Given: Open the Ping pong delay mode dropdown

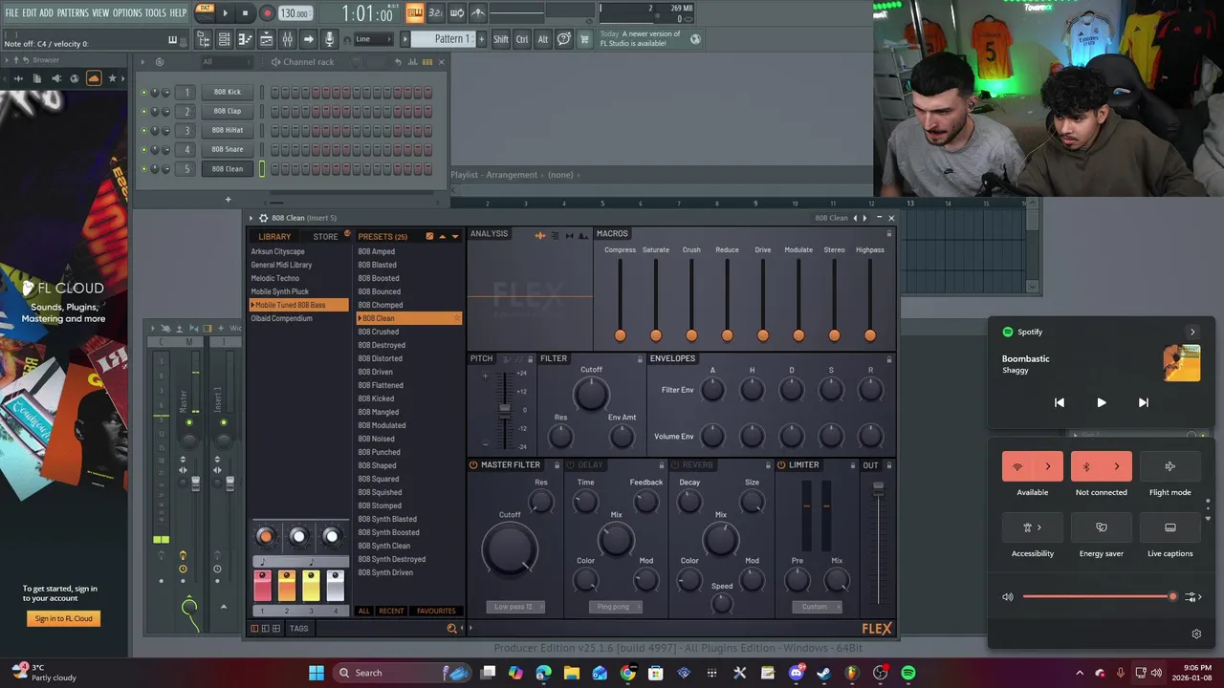Looking at the screenshot, I should 616,607.
